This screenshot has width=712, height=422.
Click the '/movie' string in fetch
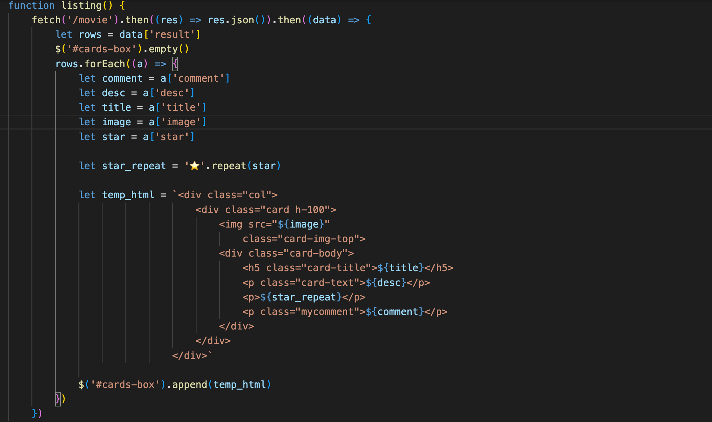coord(90,20)
